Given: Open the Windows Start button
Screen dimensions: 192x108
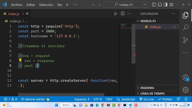Looking at the screenshot, I should [x=56, y=105].
